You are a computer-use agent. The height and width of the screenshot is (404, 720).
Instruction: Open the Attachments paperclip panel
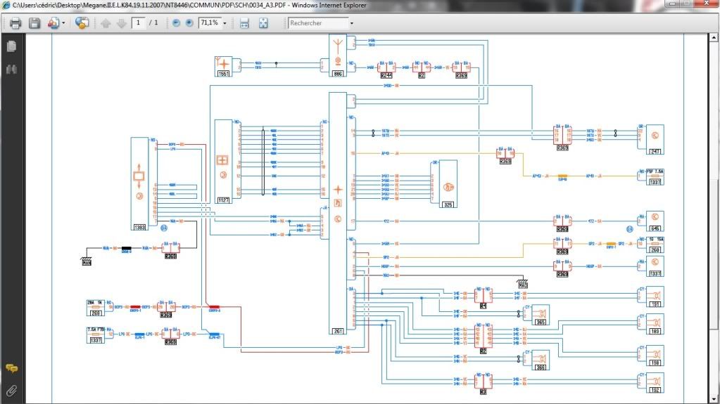coord(11,390)
